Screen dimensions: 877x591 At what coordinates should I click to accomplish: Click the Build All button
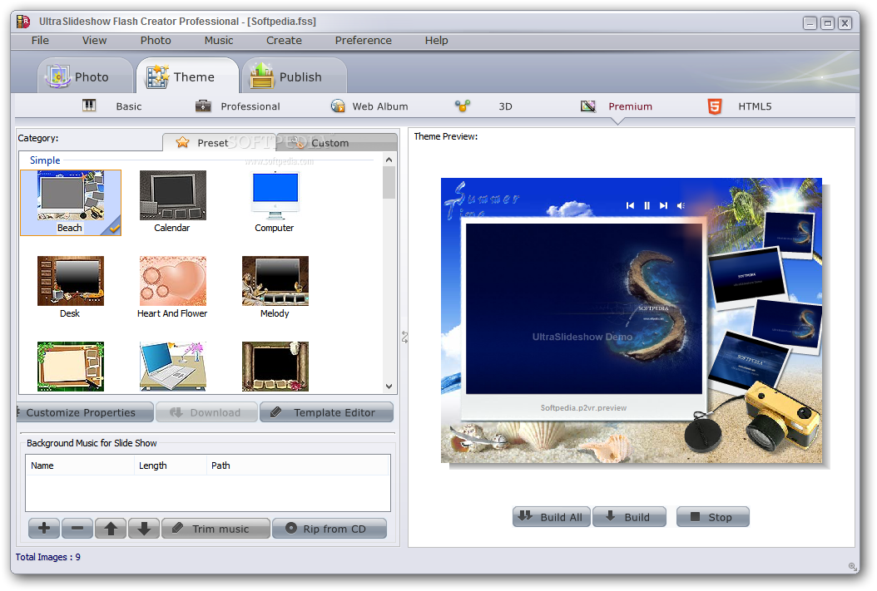[x=551, y=517]
